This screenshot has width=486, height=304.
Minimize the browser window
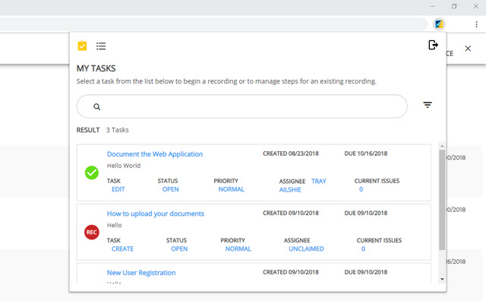pyautogui.click(x=432, y=6)
